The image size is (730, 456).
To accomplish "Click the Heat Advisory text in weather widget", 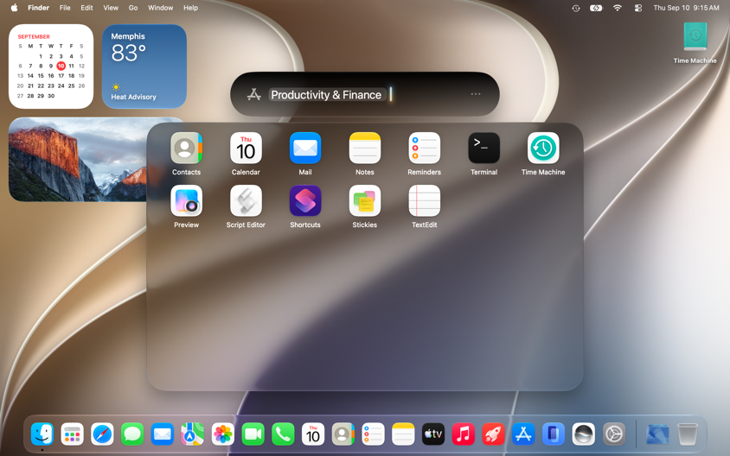I will [x=133, y=97].
